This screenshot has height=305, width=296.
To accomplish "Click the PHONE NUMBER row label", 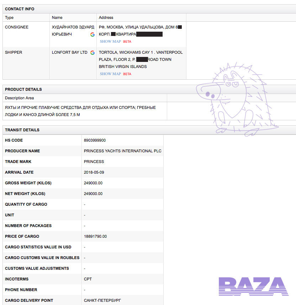I will [21, 290].
